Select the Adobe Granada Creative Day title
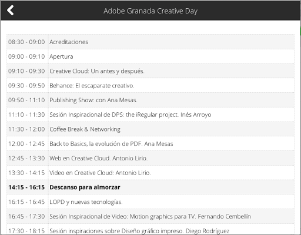301x235 pixels. pos(150,11)
